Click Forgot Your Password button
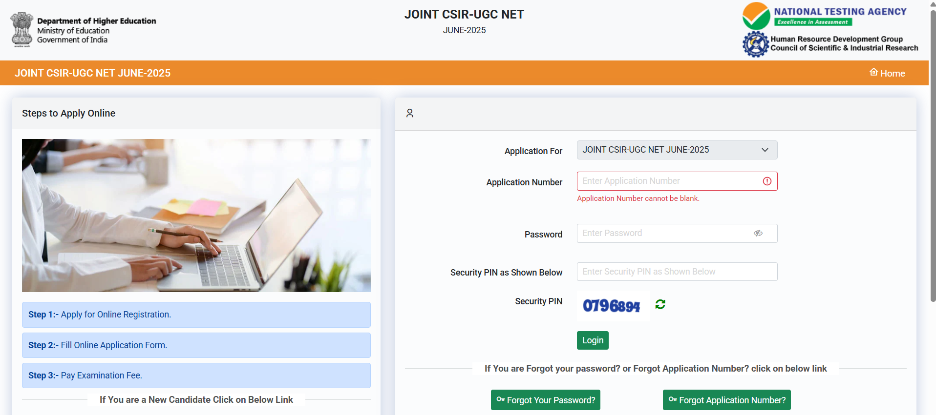Screen dimensions: 936x415 (x=546, y=400)
